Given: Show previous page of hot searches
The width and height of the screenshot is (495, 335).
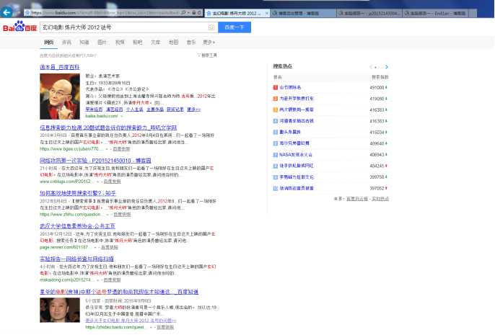Looking at the screenshot, I should coord(371,67).
